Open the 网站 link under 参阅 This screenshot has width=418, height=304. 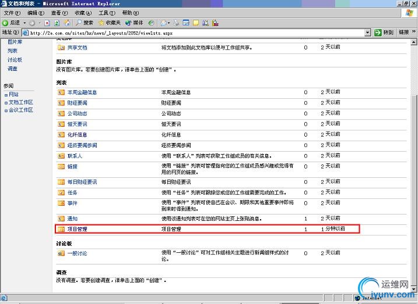(13, 94)
